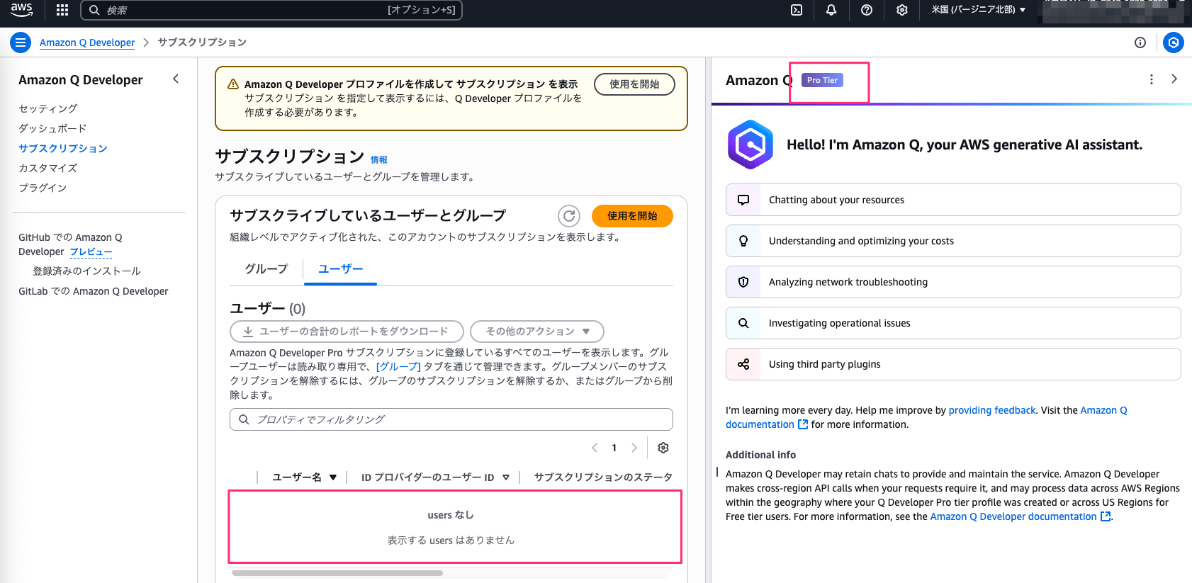Select Chatting about your resources
The height and width of the screenshot is (583, 1192).
pos(953,200)
